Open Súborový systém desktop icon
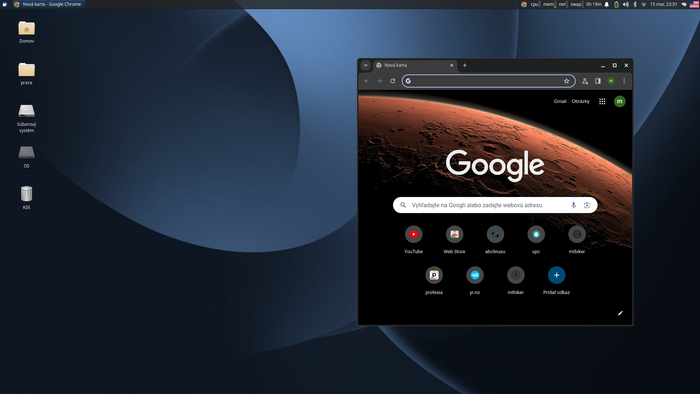 (27, 119)
